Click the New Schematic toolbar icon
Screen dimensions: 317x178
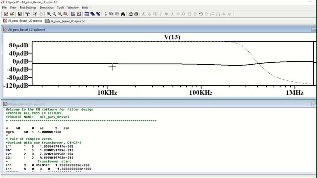point(6,14)
